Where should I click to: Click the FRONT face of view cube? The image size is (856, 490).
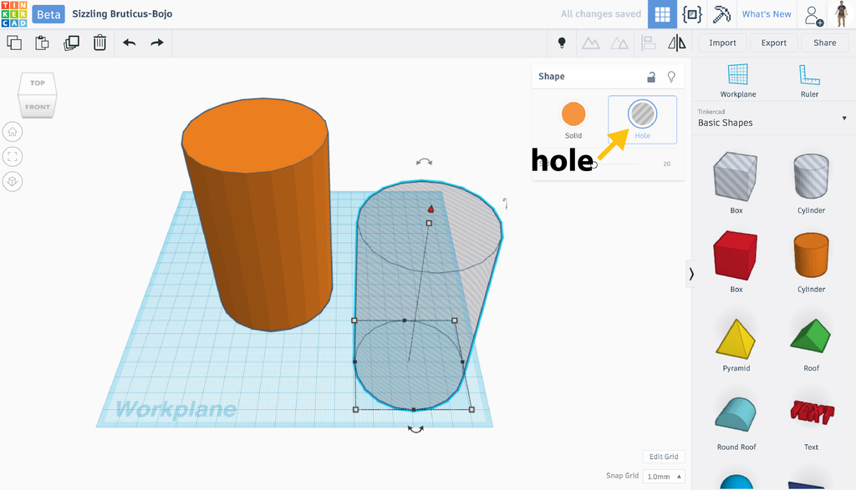[x=37, y=106]
